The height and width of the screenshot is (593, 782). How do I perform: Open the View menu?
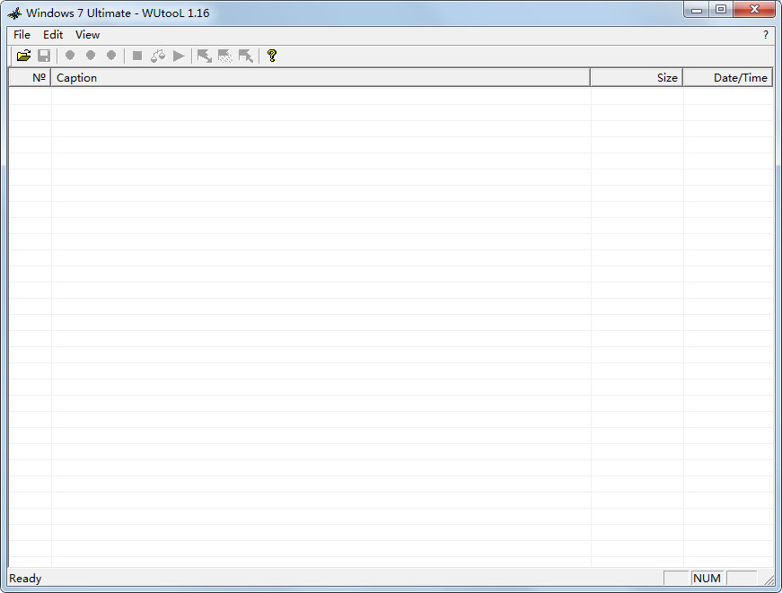[87, 35]
